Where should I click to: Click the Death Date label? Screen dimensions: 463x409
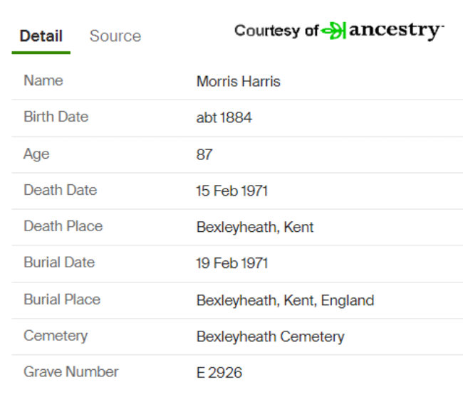(61, 190)
